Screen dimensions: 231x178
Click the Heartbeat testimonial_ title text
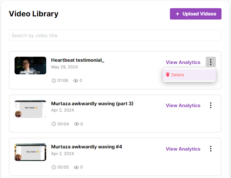pyautogui.click(x=78, y=60)
